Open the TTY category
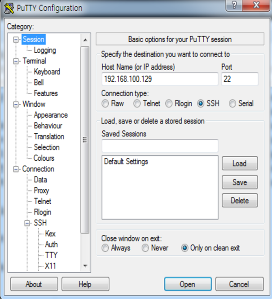The height and width of the screenshot is (299, 272). [51, 255]
